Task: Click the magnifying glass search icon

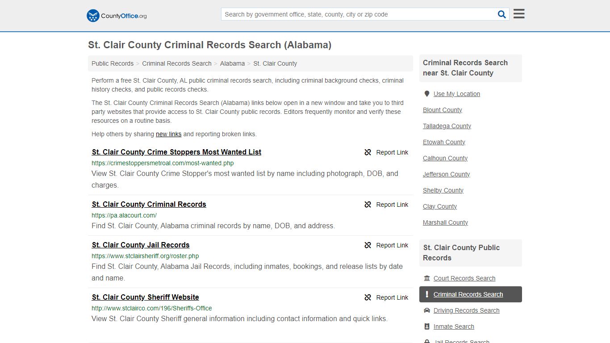Action: (x=502, y=14)
